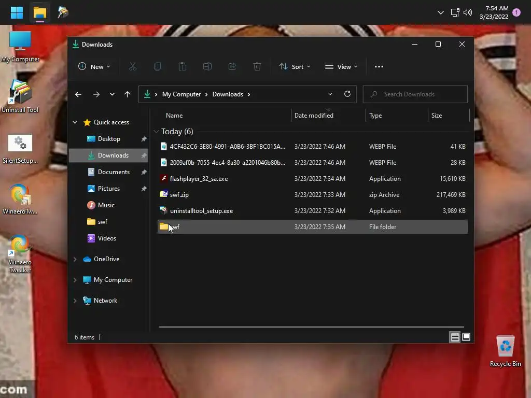Screen dimensions: 531x398
Task: Select 2009af0b-7055 WEBP file
Action: pyautogui.click(x=313, y=163)
